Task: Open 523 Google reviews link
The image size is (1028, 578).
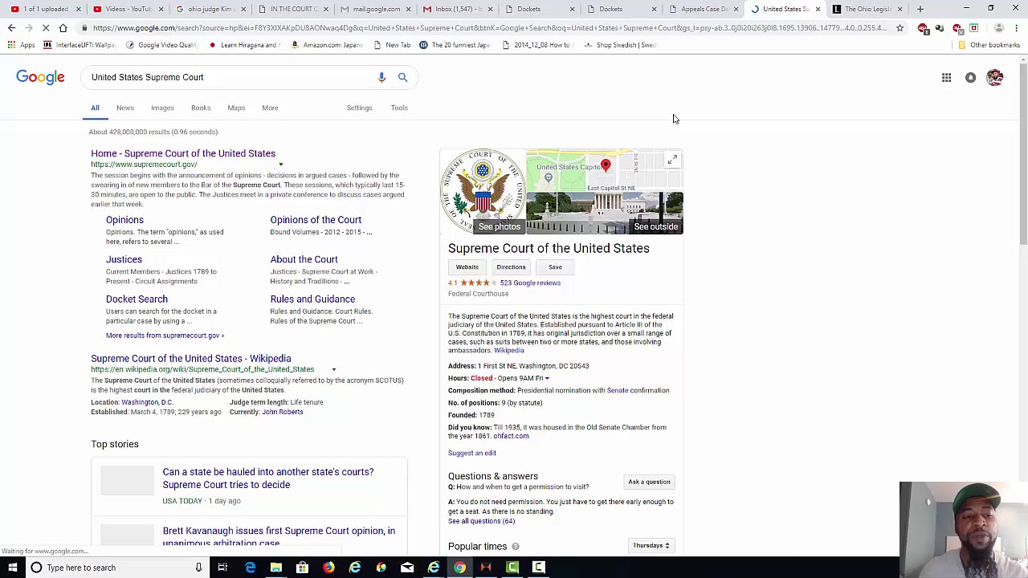Action: [x=530, y=283]
